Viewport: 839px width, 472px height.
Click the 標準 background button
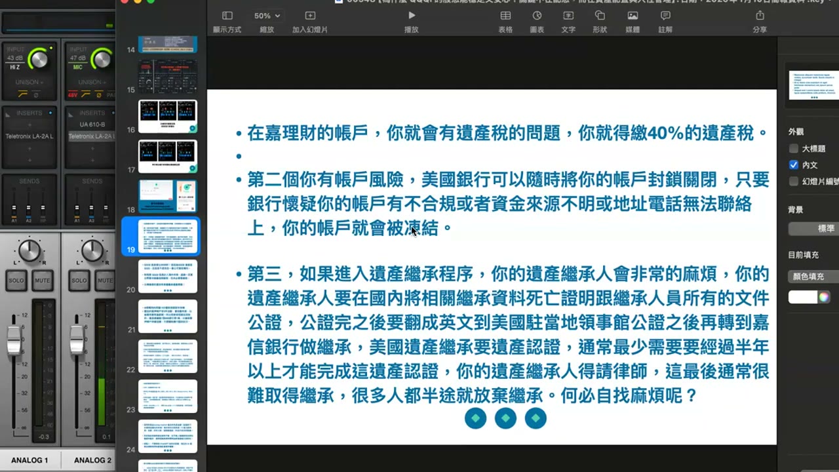pos(814,229)
